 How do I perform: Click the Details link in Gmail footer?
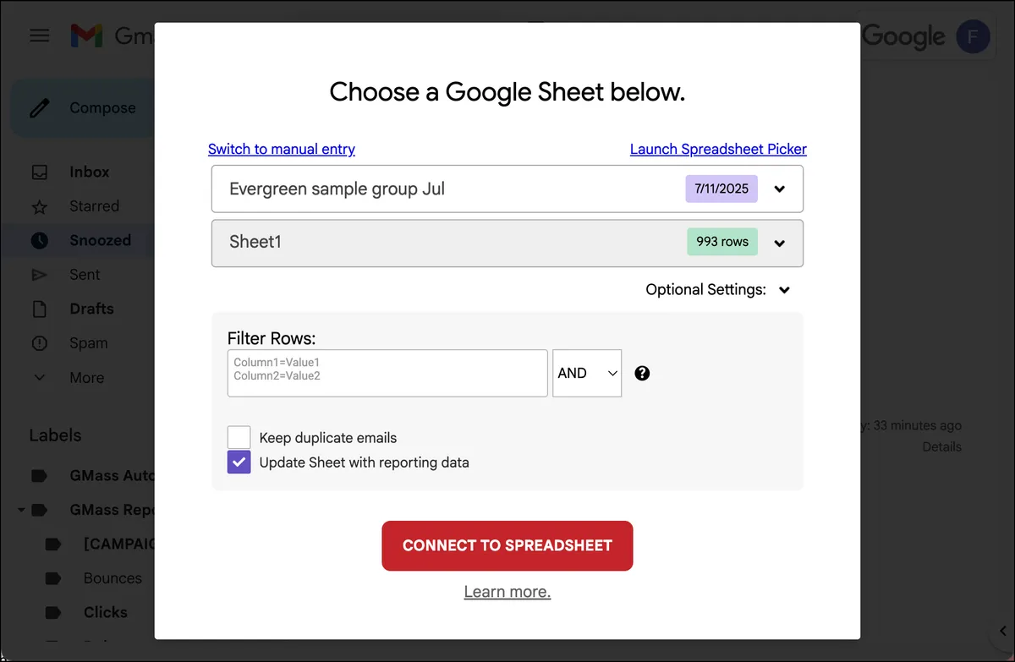point(942,446)
